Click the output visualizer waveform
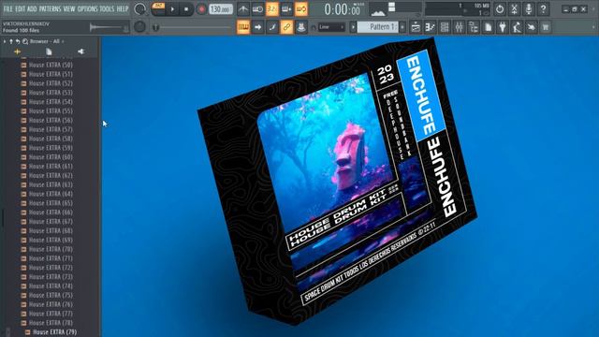The image size is (599, 337). [378, 9]
